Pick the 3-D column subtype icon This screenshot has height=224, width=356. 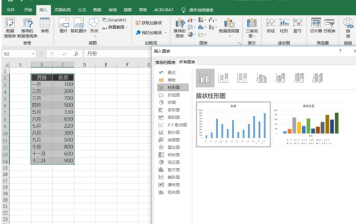pyautogui.click(x=318, y=78)
